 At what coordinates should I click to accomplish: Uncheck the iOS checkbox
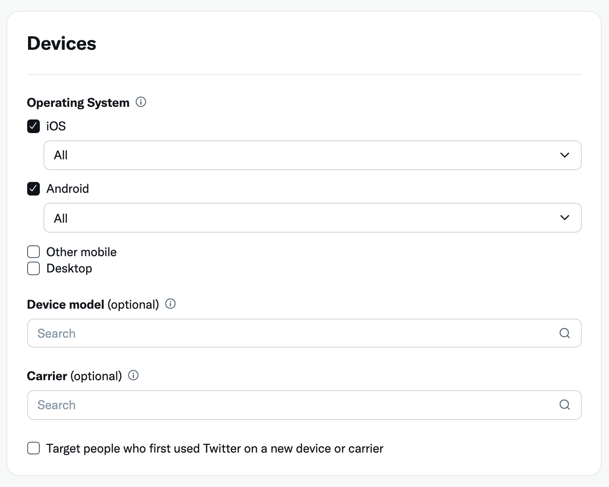pyautogui.click(x=33, y=126)
